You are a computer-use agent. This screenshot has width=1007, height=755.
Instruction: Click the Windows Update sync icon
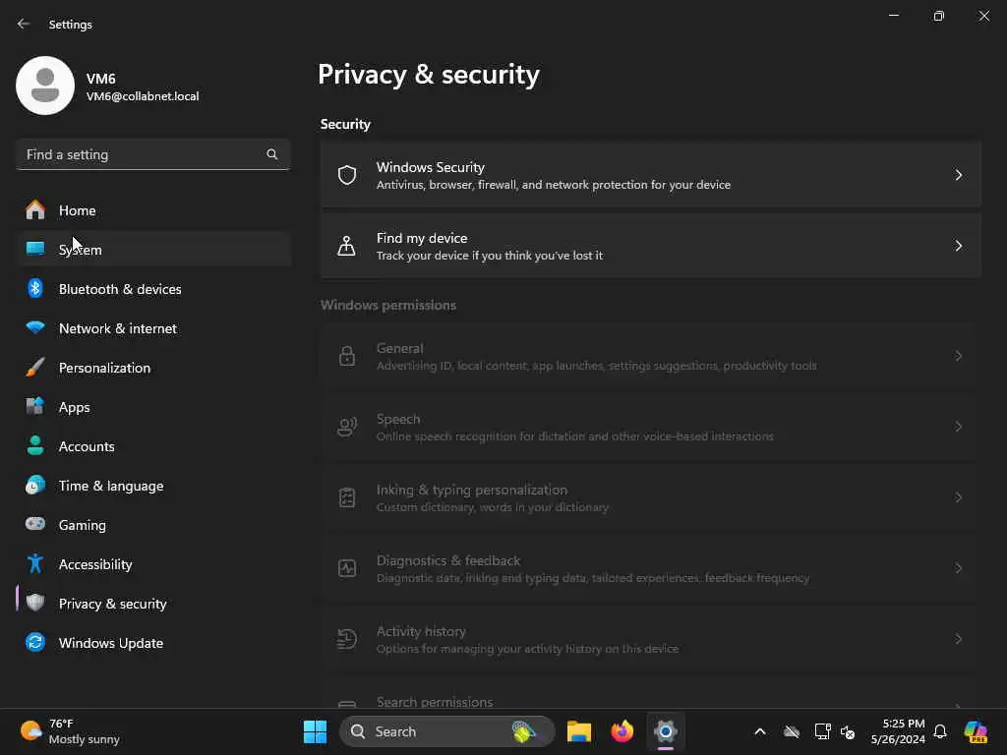(35, 642)
